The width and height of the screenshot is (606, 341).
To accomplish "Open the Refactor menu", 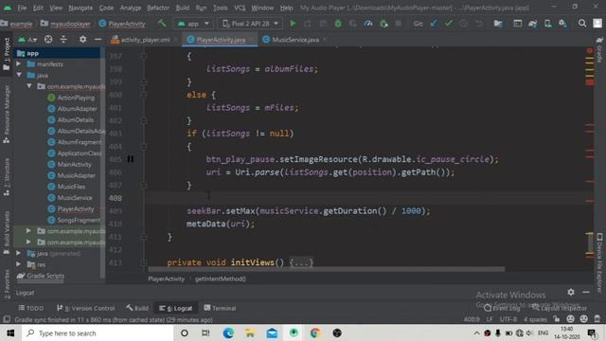I will click(x=158, y=8).
